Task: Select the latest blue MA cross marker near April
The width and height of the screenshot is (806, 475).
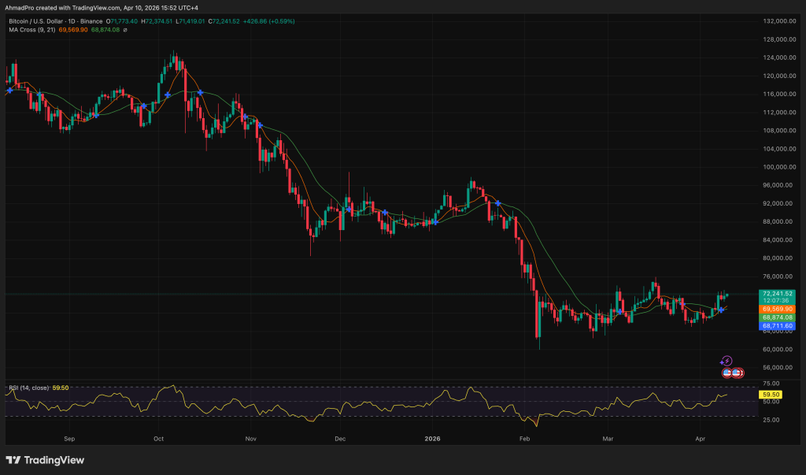Action: pos(721,310)
